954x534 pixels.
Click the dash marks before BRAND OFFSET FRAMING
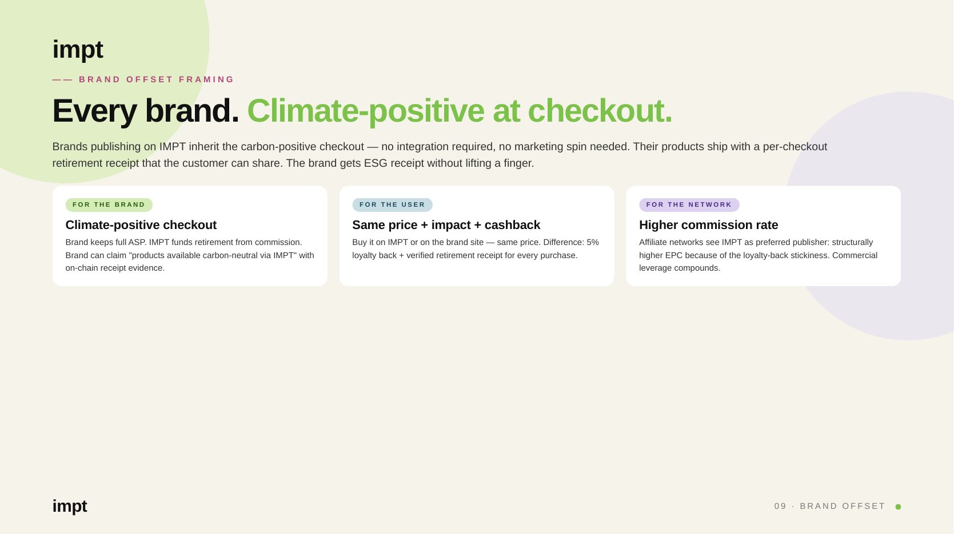coord(62,79)
